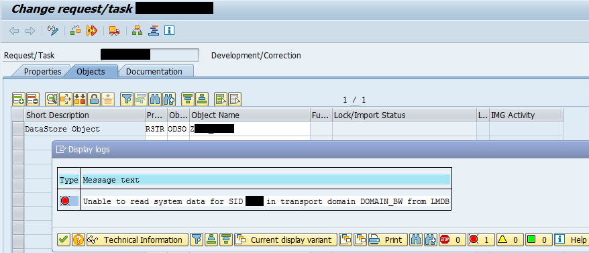Viewport: 589px width, 253px height.
Task: Click the Back arrow in the toolbar
Action: click(x=14, y=31)
